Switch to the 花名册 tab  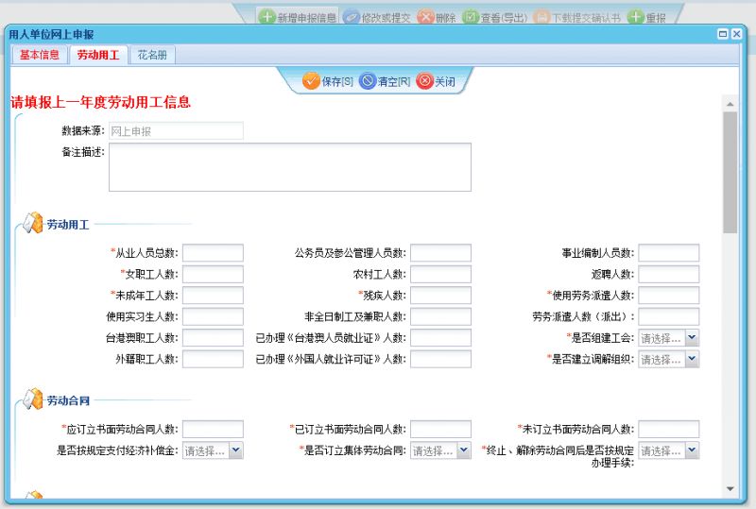[x=151, y=56]
